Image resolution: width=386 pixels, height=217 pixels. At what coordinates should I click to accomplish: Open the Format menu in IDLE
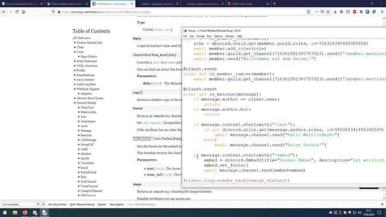(x=200, y=36)
